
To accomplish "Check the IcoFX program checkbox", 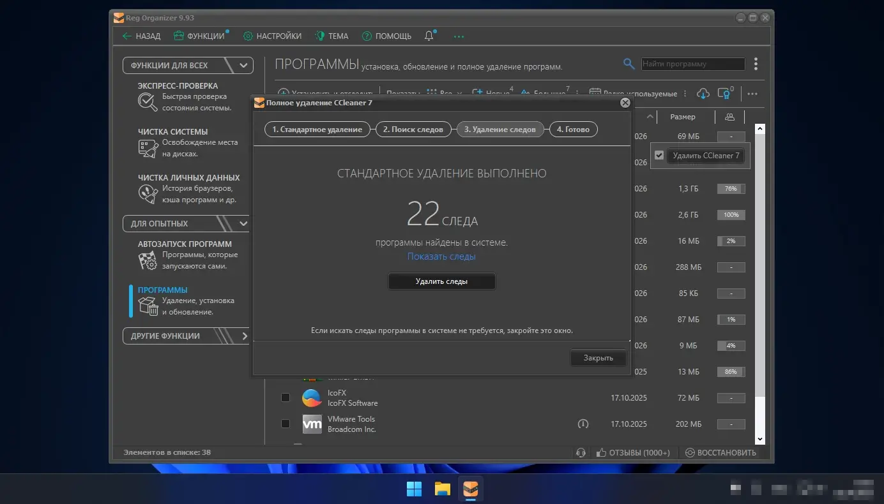I will [286, 397].
